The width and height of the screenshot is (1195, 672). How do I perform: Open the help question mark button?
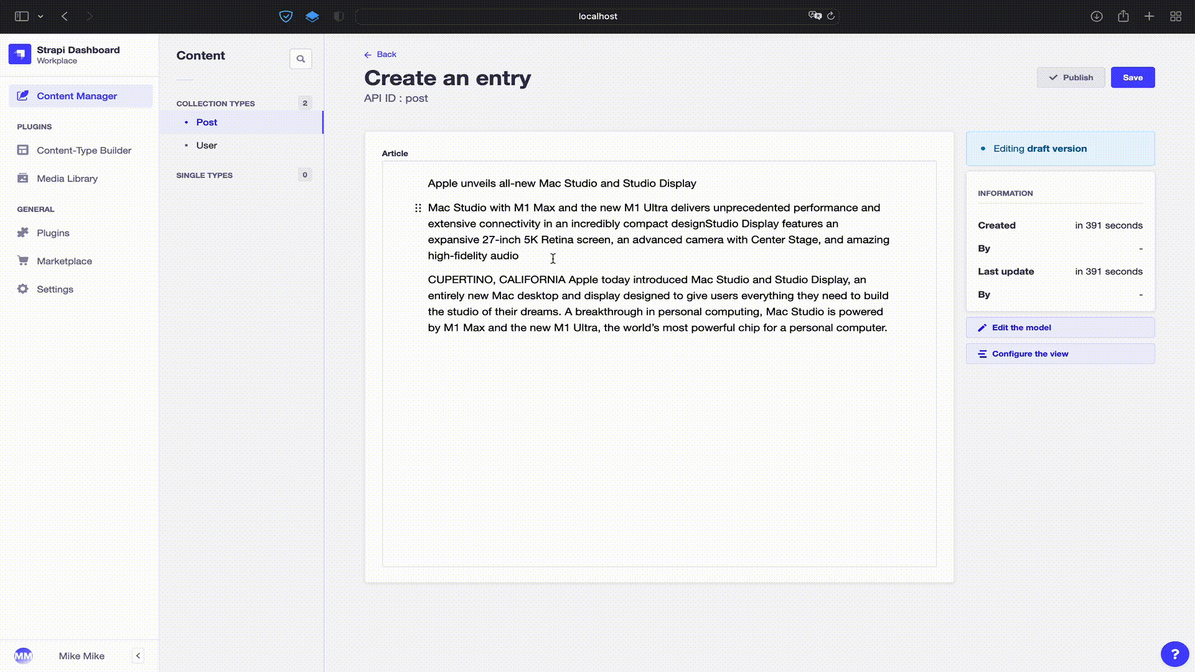coord(1174,654)
